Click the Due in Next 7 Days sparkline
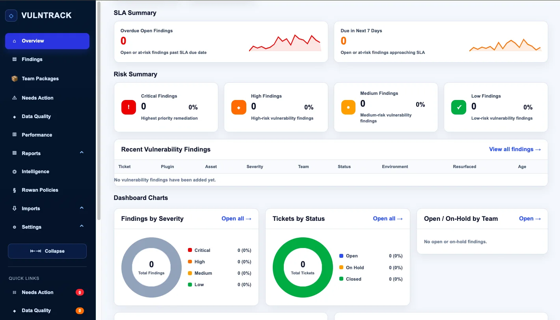Image resolution: width=560 pixels, height=320 pixels. pos(505,45)
